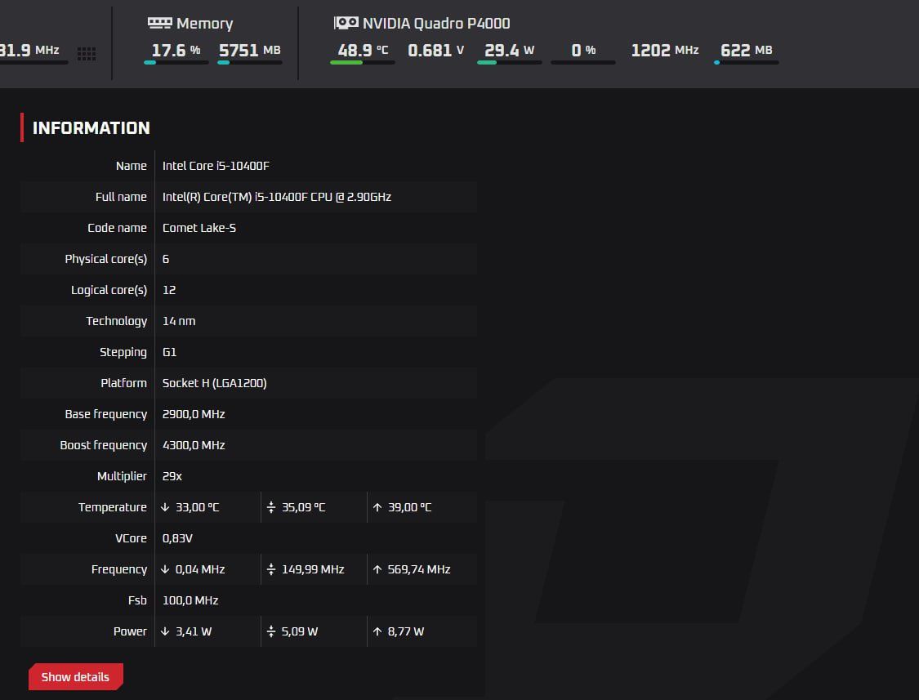
Task: Select minimum temperature '33,00 °C'
Action: point(198,508)
